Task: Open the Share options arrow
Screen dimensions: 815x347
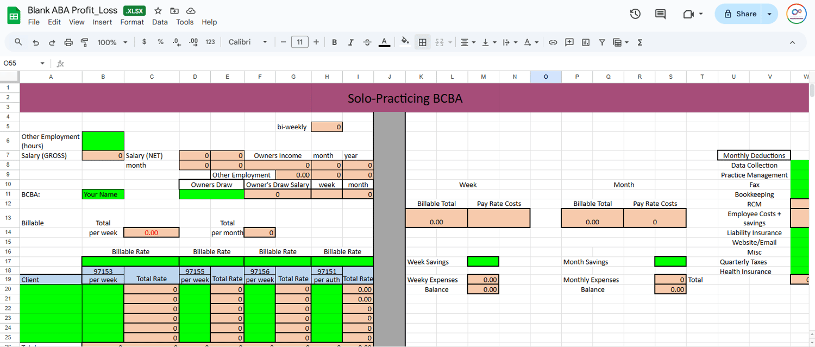Action: (x=769, y=14)
